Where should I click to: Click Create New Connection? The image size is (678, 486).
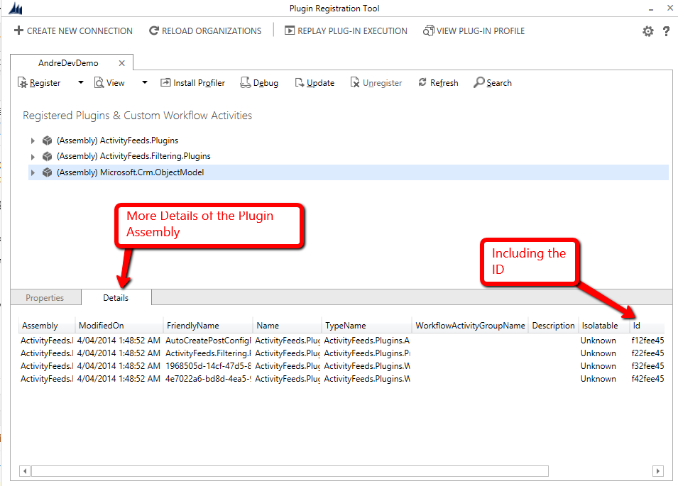[x=72, y=31]
